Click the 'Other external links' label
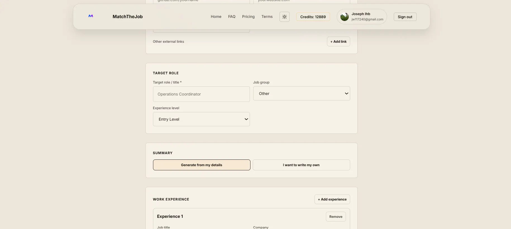 168,42
